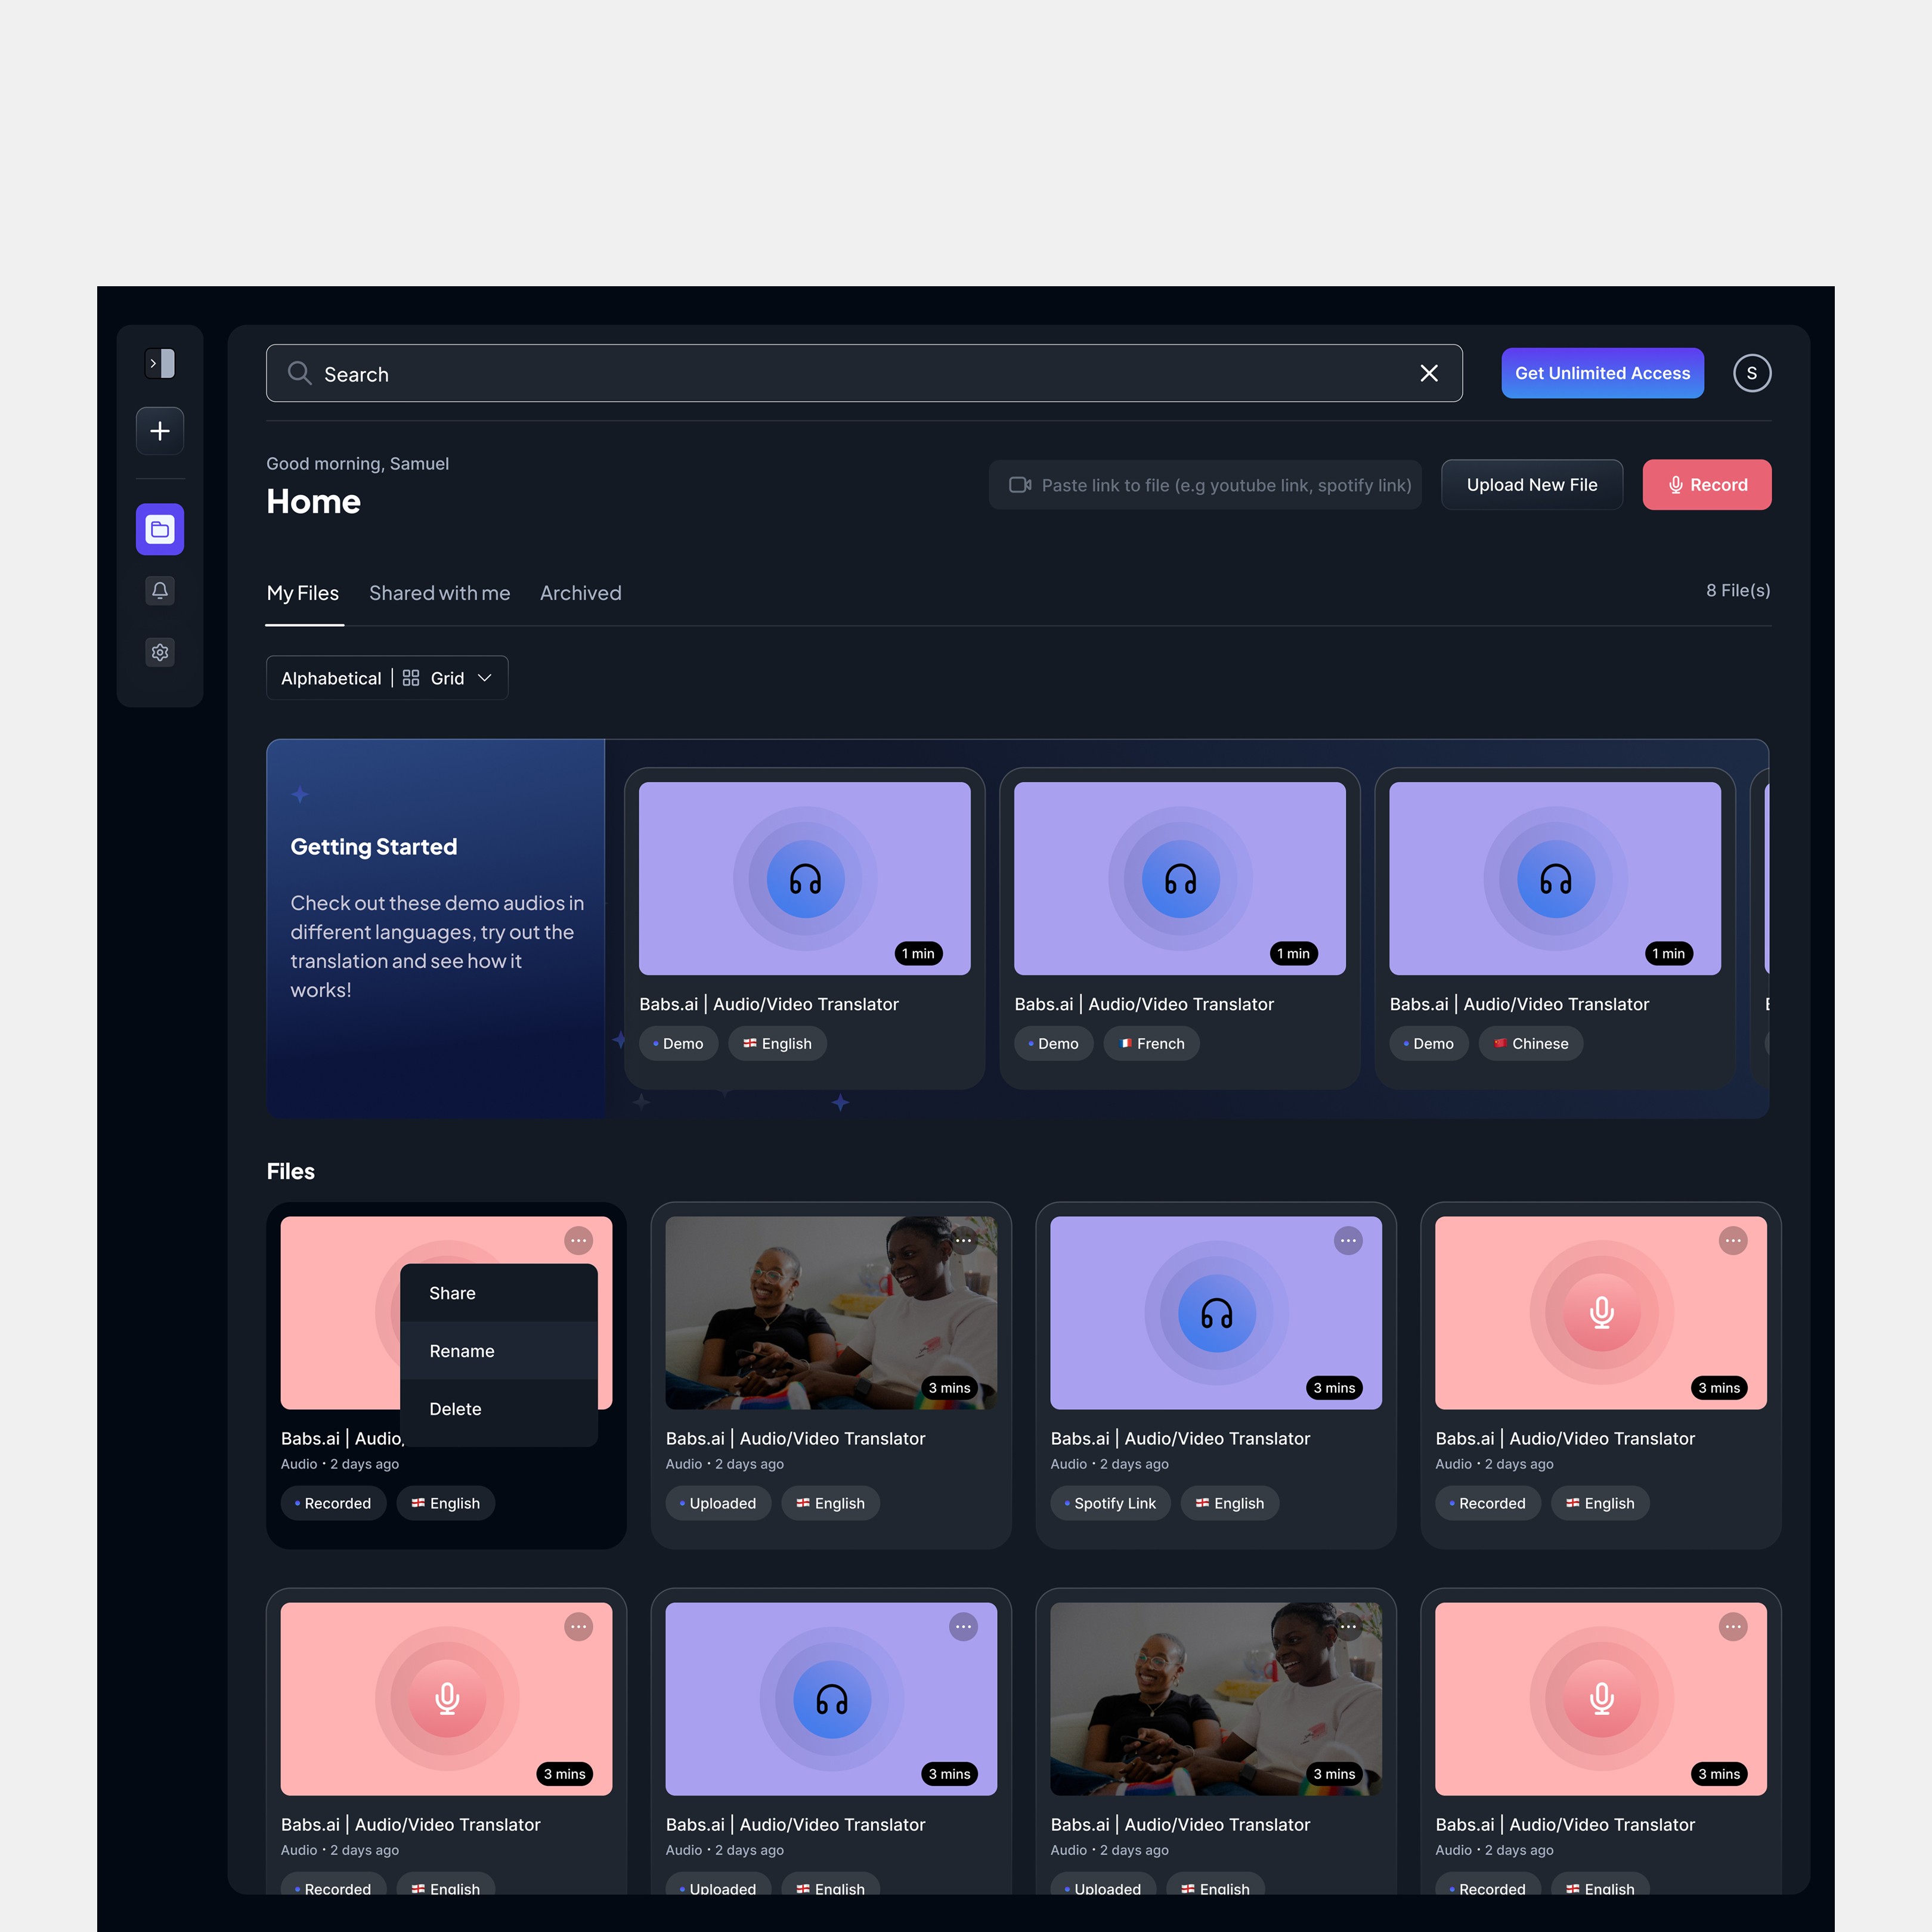Clear search with the X icon
The height and width of the screenshot is (1932, 1932).
[x=1429, y=373]
